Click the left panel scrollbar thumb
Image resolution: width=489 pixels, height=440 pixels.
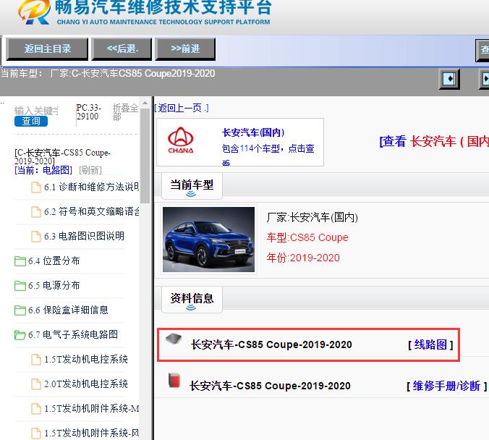click(x=145, y=156)
